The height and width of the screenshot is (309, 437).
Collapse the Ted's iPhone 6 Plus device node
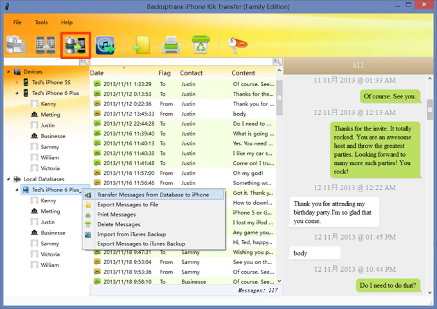[17, 93]
